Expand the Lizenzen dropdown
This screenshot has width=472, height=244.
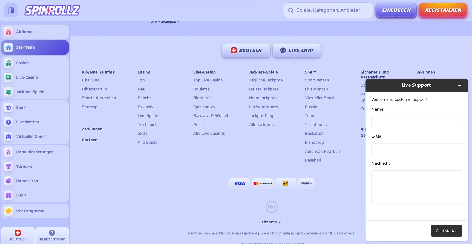271,222
